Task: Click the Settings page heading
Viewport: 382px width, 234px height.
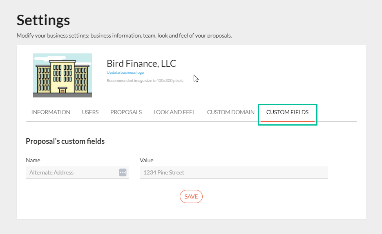Action: click(43, 20)
